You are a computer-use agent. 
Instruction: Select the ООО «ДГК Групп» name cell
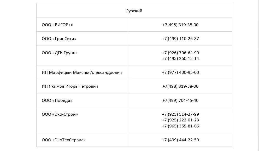(60, 53)
